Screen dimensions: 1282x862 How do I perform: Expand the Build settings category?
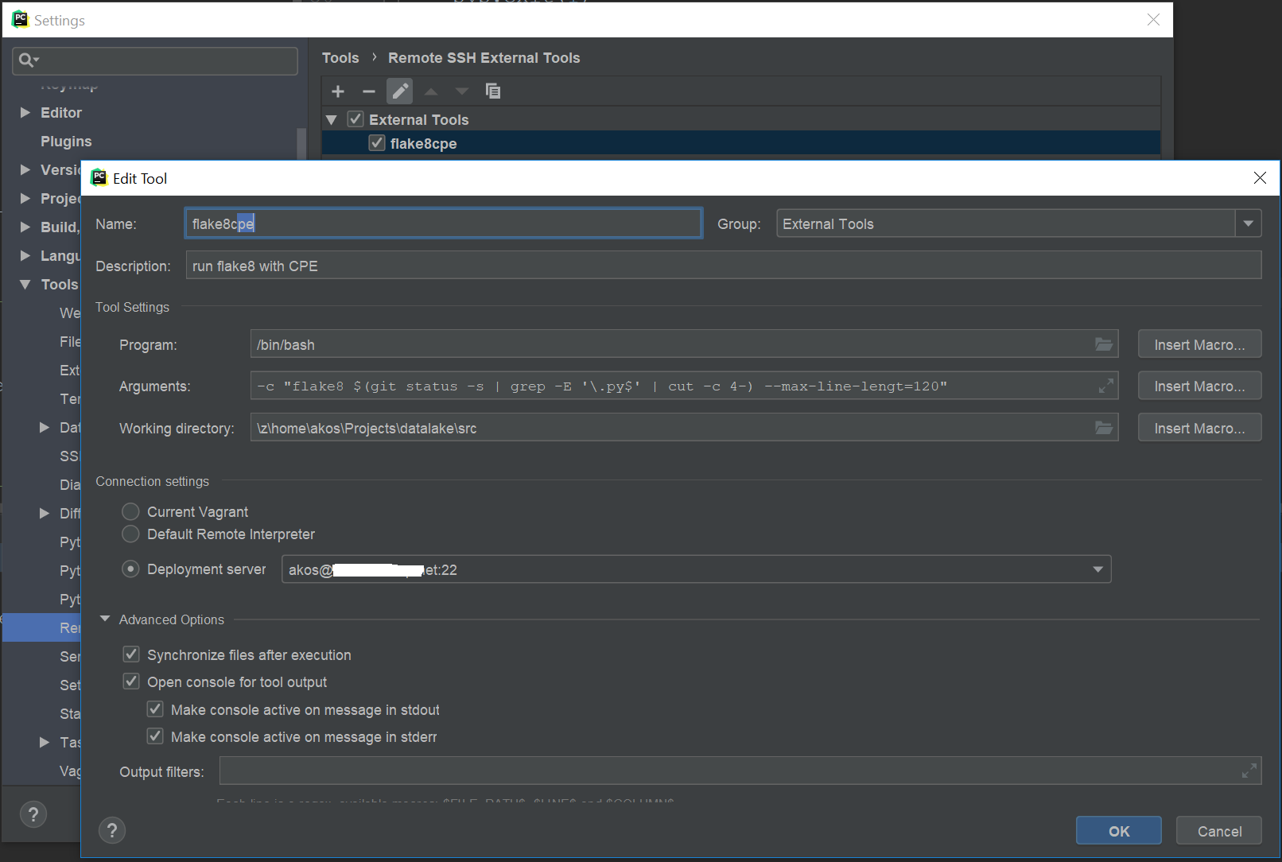pyautogui.click(x=25, y=227)
